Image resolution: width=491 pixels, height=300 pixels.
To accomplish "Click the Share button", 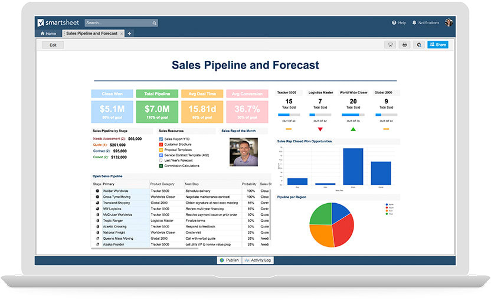I will [x=438, y=44].
